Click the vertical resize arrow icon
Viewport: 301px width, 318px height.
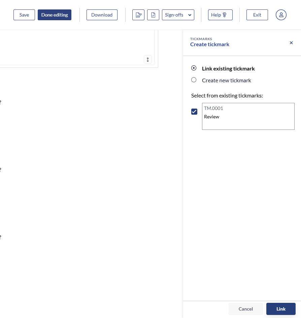[x=147, y=59]
